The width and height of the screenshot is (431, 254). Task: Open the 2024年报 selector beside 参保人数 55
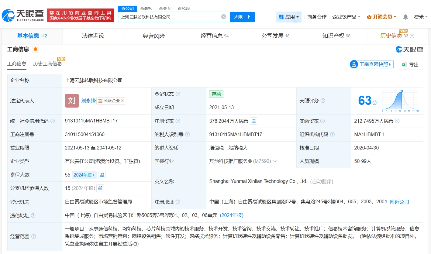84,175
